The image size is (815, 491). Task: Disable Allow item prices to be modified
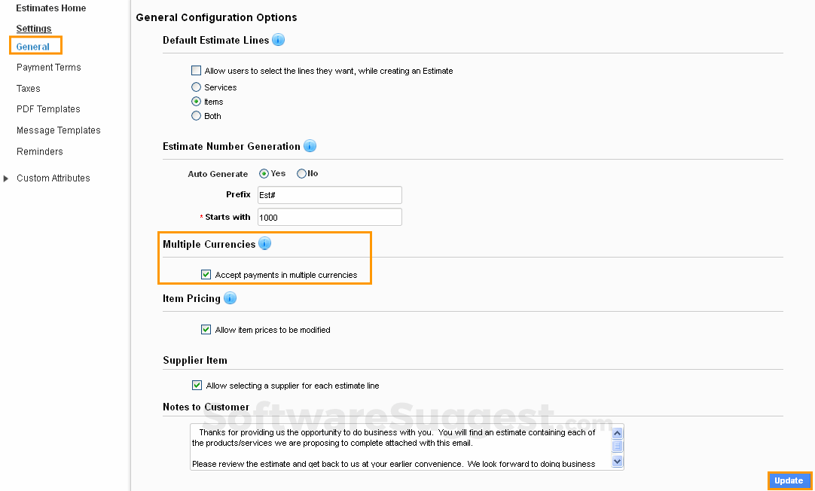206,329
